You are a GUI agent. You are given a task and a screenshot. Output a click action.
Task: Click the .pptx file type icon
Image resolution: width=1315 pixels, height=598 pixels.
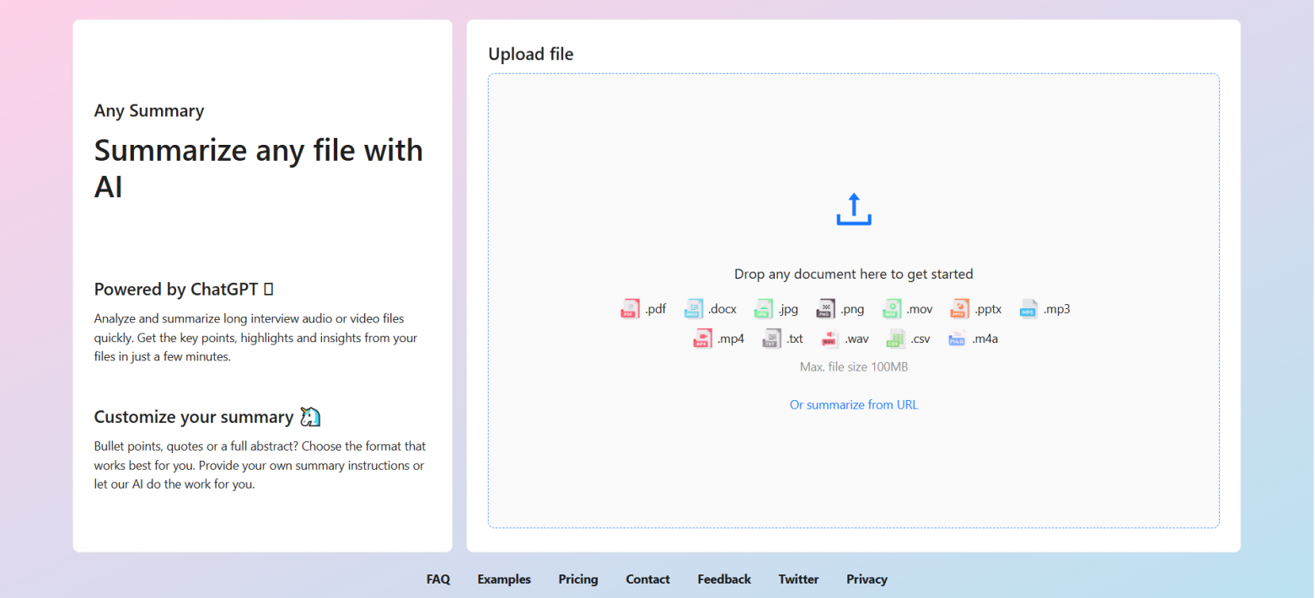[x=960, y=309]
